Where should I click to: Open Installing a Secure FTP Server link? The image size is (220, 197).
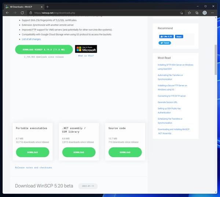172,88
